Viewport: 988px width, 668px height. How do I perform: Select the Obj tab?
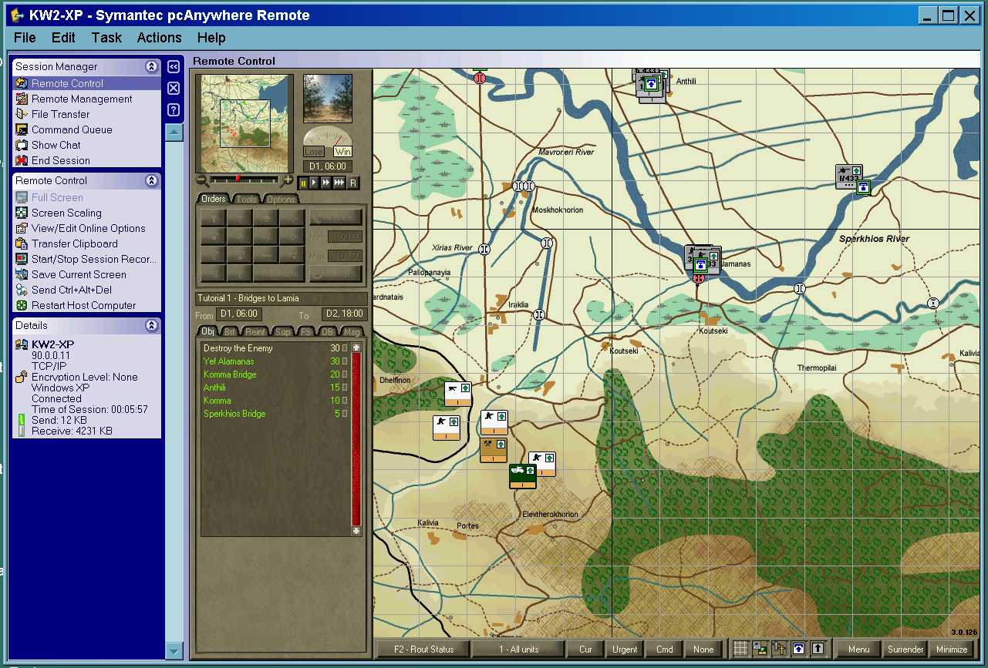coord(207,331)
